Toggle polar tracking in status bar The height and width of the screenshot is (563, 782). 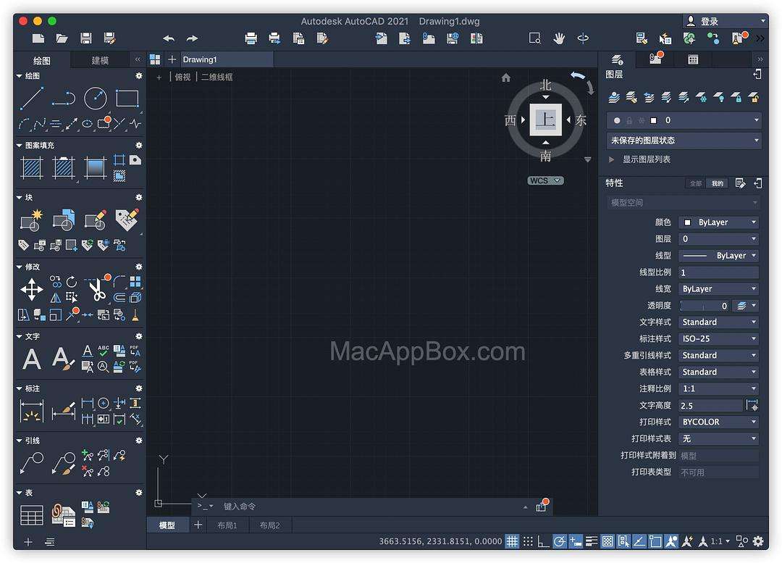[560, 541]
